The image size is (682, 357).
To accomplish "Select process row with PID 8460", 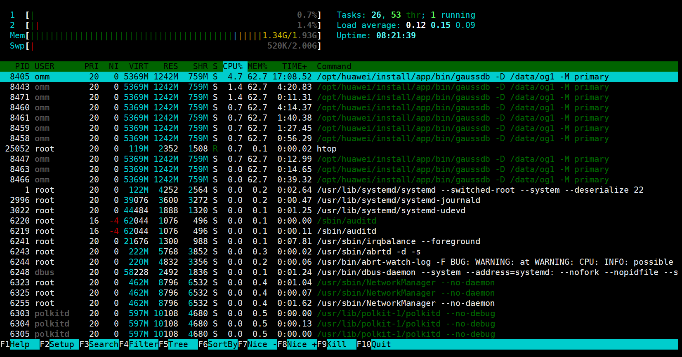I will (339, 107).
